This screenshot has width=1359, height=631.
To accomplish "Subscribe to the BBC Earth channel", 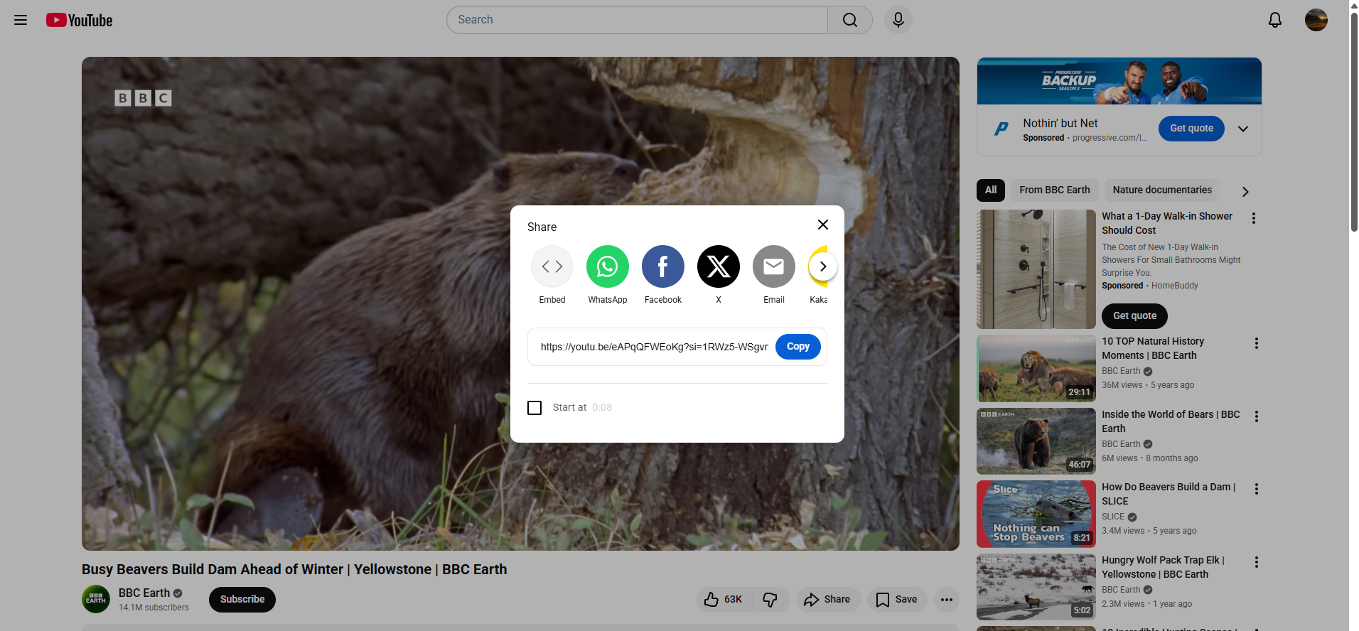I will point(242,600).
